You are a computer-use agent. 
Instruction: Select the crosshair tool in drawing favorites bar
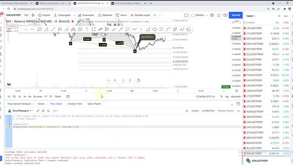[26, 29]
